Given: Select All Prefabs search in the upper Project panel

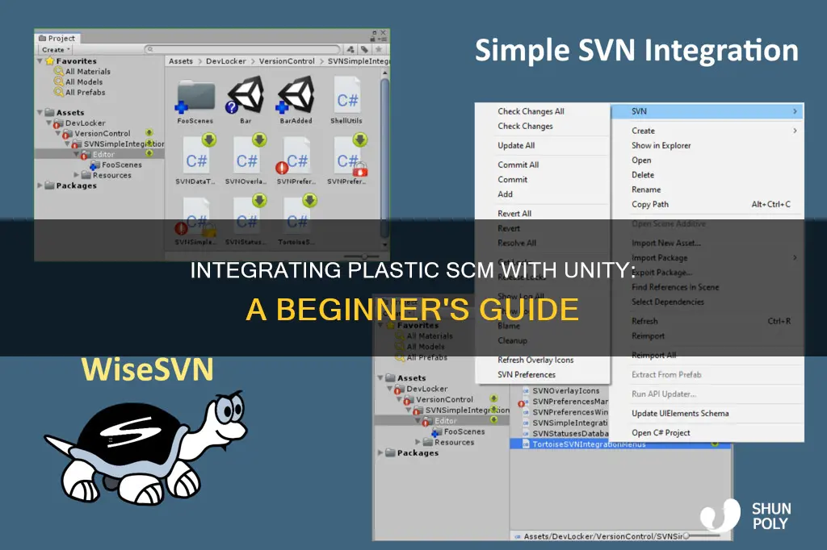Looking at the screenshot, I should [85, 93].
